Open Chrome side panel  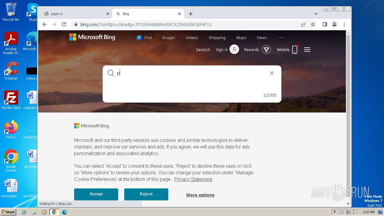(x=325, y=25)
